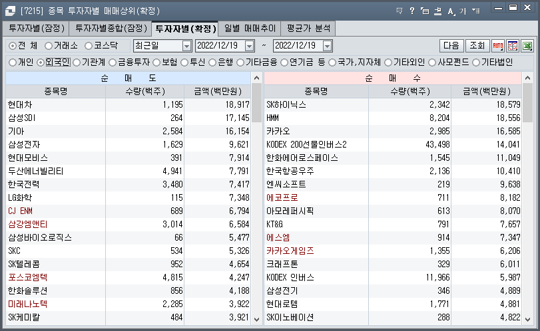Screen dimensions: 540x331
Task: Select SK하이닉스 in the buy list
Action: click(x=286, y=104)
